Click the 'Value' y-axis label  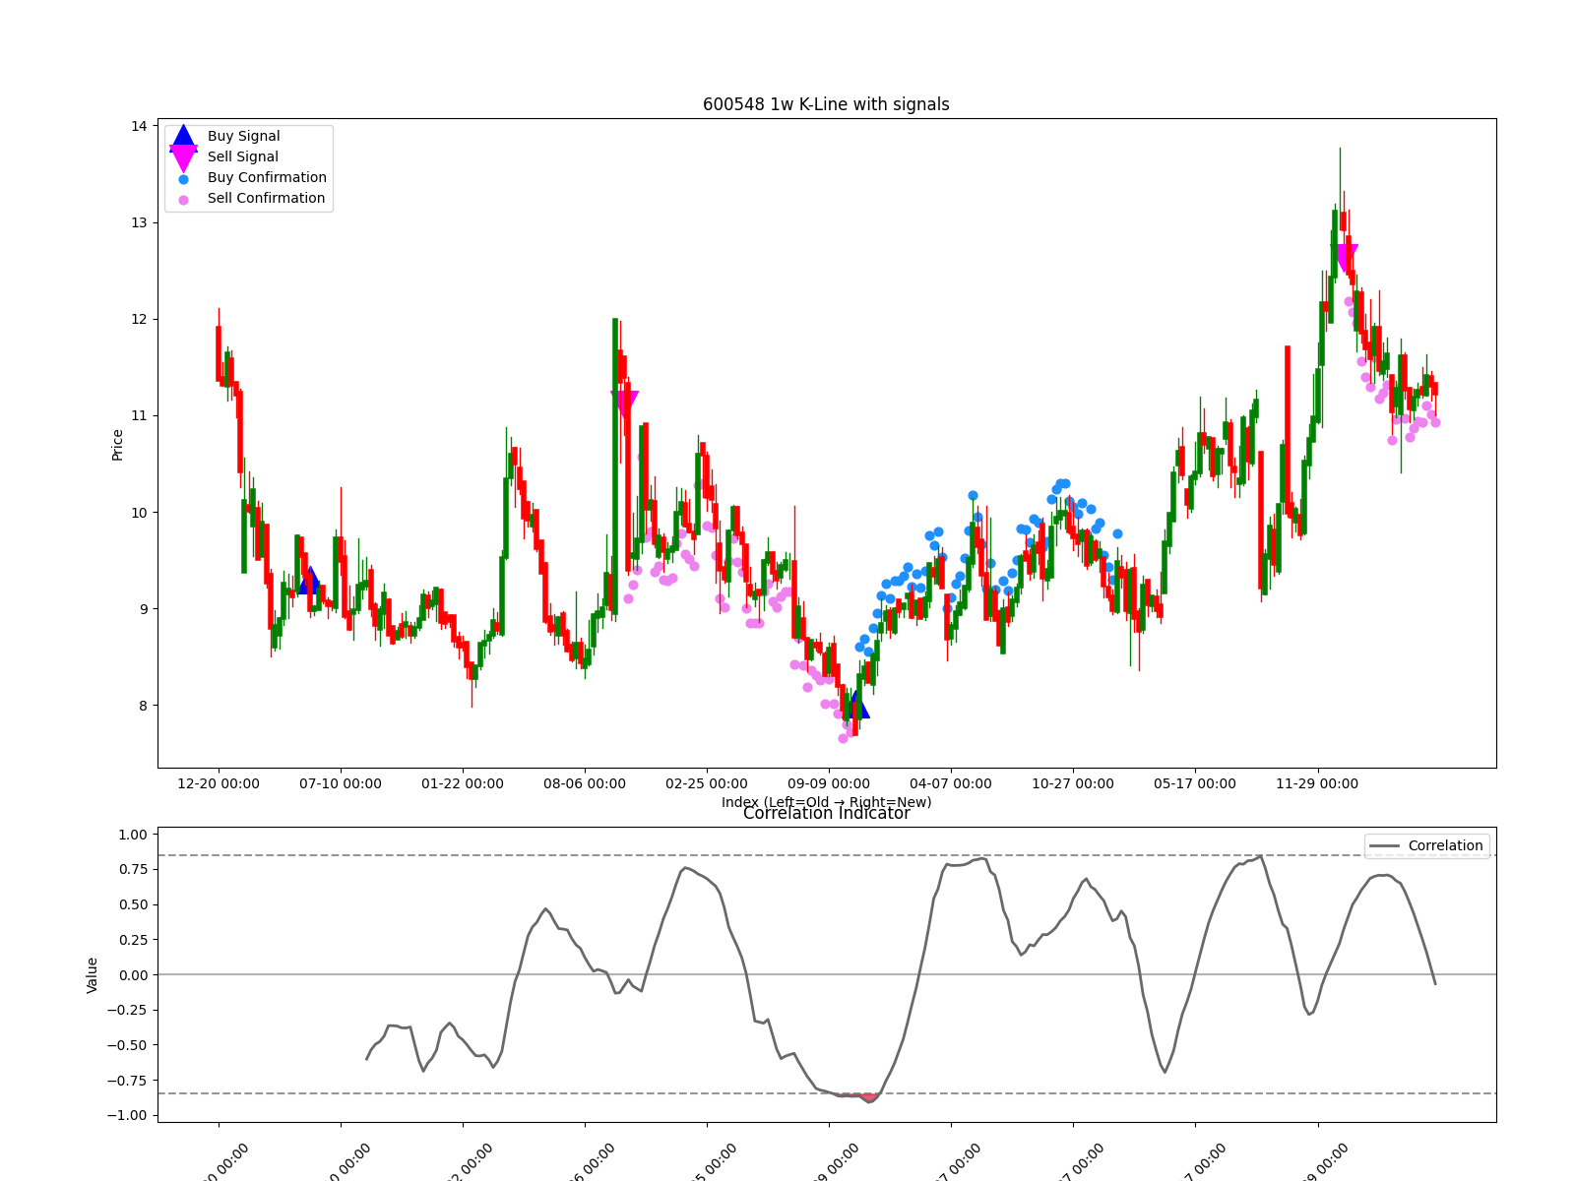[x=93, y=974]
